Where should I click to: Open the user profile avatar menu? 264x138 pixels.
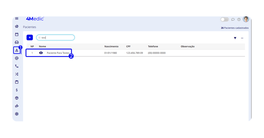pyautogui.click(x=246, y=19)
